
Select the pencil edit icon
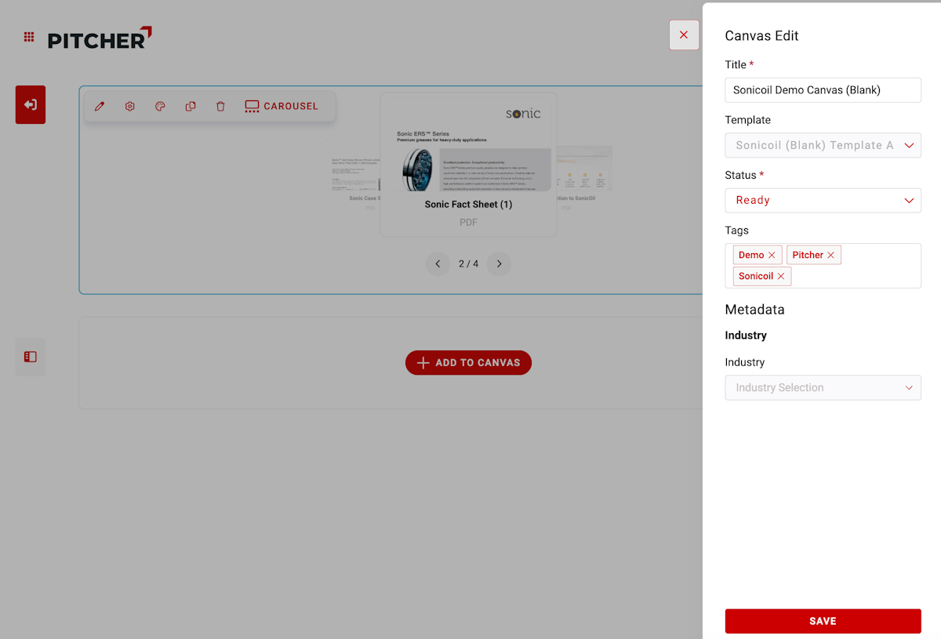tap(100, 107)
